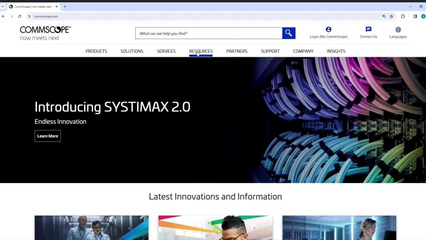Viewport: 426px width, 240px height.
Task: Click the commscope.com address bar
Action: click(x=206, y=16)
